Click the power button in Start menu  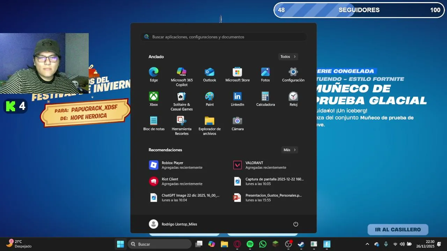296,224
